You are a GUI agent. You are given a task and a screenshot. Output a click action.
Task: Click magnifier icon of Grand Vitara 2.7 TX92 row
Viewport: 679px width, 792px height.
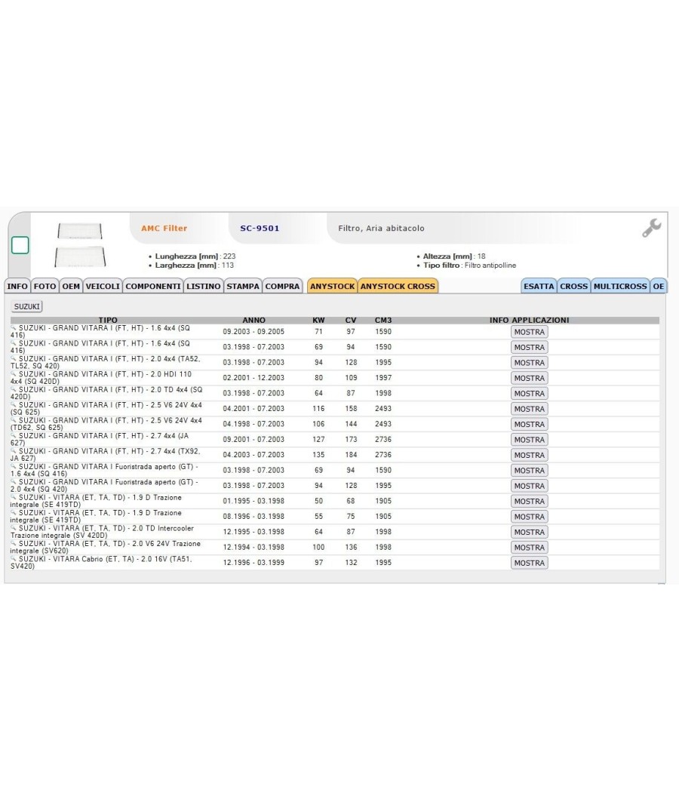click(14, 451)
